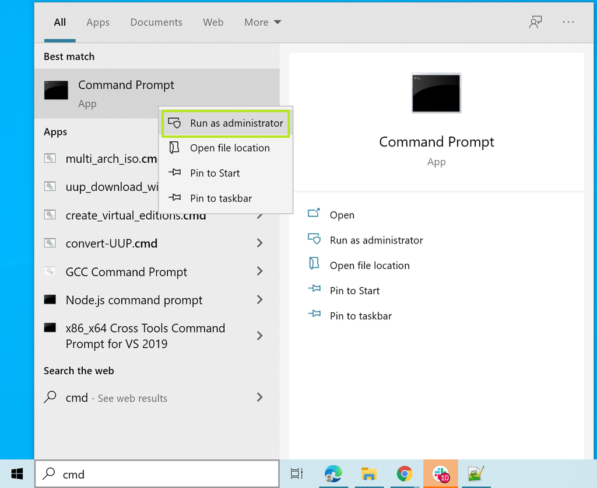
Task: Expand the More filter dropdown
Action: (x=263, y=22)
